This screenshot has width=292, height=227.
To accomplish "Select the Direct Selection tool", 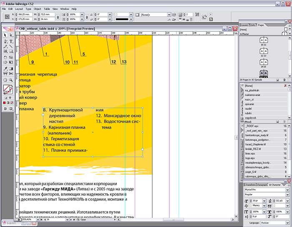I will coord(11,35).
